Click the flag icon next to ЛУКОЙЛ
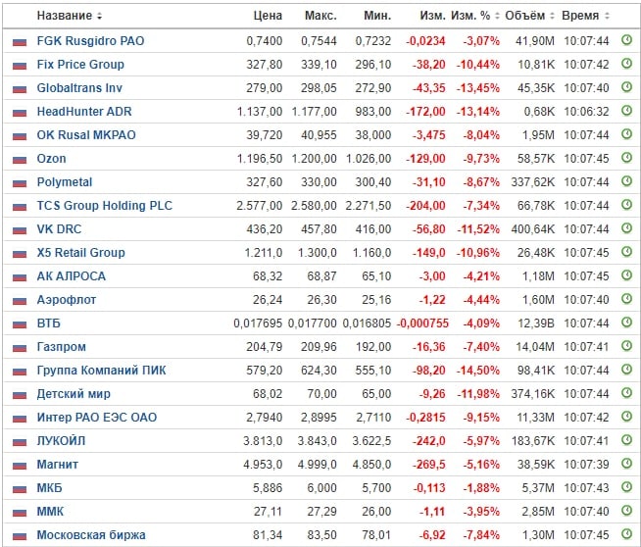The height and width of the screenshot is (547, 641). coord(20,441)
